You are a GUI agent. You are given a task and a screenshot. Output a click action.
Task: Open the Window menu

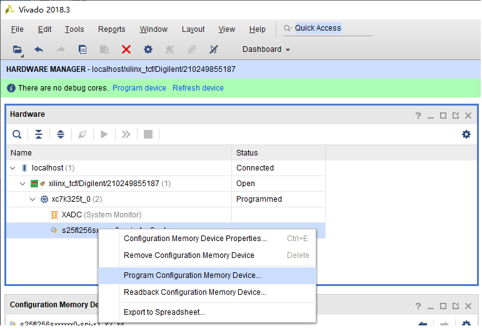click(x=153, y=29)
